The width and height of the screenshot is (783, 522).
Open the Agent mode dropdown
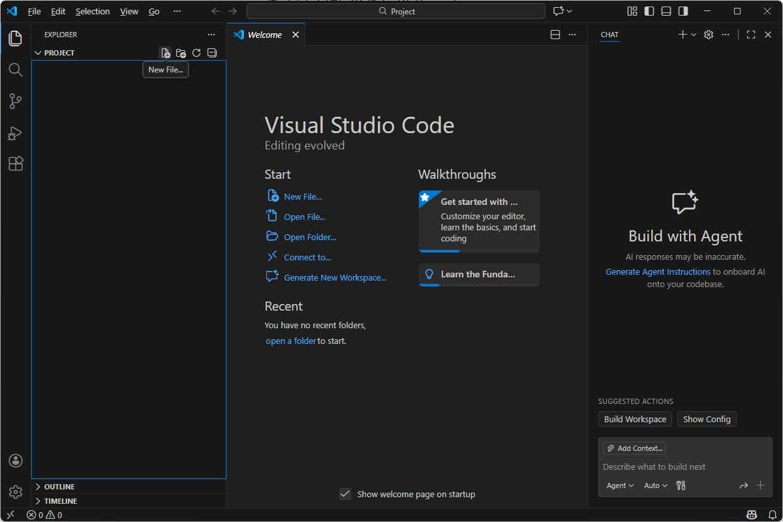pos(620,485)
